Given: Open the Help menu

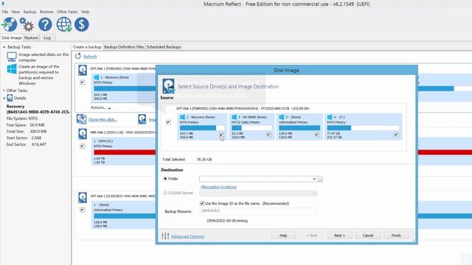Looking at the screenshot, I should pyautogui.click(x=86, y=12).
